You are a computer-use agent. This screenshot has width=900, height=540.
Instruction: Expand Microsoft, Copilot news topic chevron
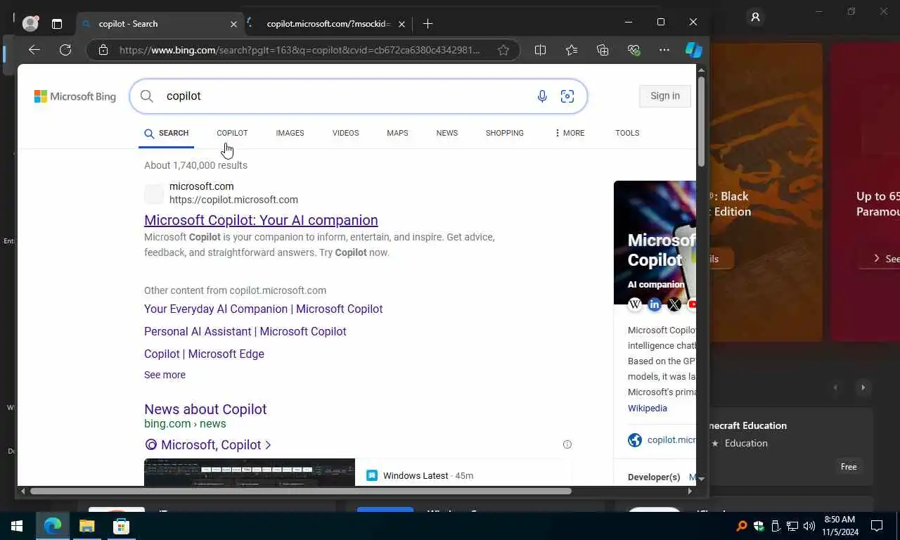click(268, 445)
